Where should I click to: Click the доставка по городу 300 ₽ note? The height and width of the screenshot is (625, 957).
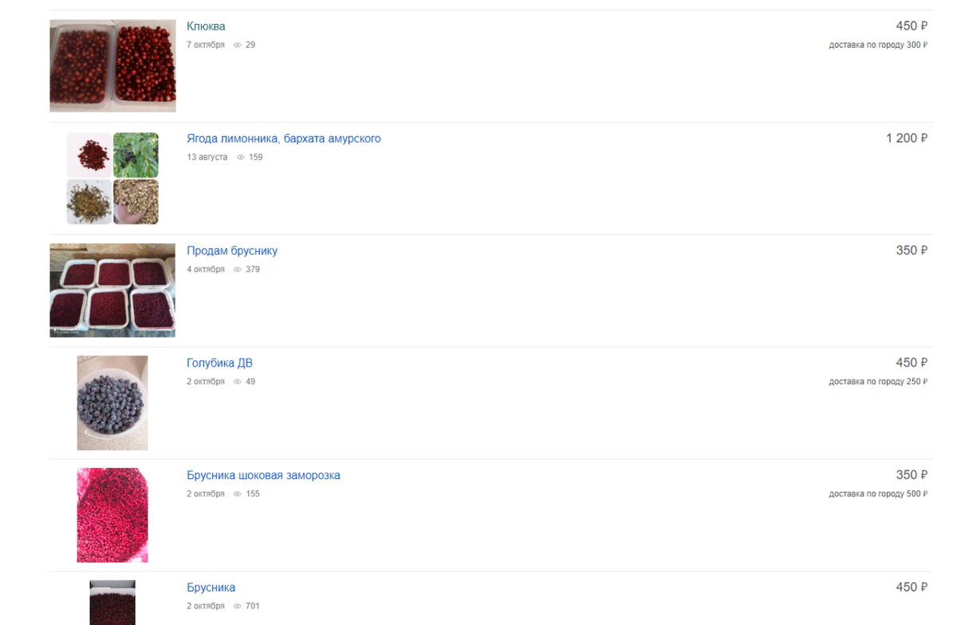click(878, 45)
